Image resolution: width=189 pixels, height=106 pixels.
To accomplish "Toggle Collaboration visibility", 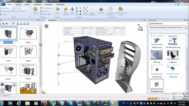I will pos(47,8).
